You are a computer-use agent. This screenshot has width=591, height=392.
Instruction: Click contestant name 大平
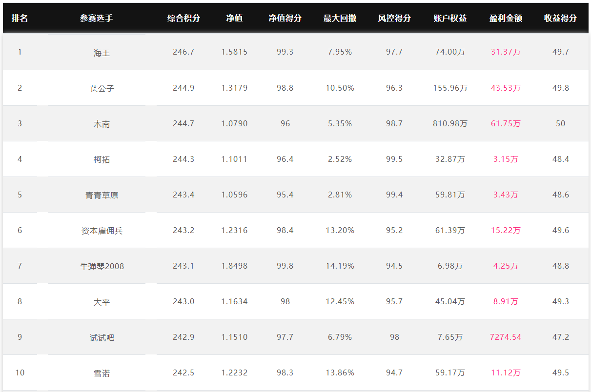[102, 302]
